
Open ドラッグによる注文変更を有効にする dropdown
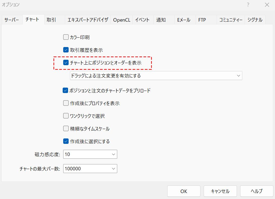(156, 76)
